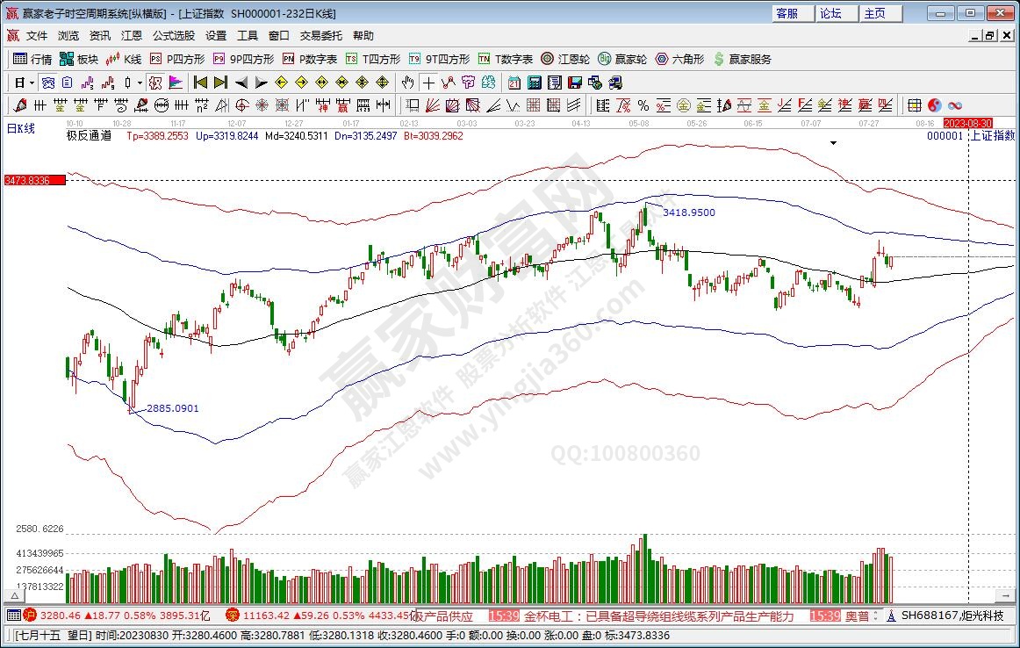The height and width of the screenshot is (648, 1020).
Task: Expand the candlestick style dropdown arrow
Action: (x=139, y=83)
